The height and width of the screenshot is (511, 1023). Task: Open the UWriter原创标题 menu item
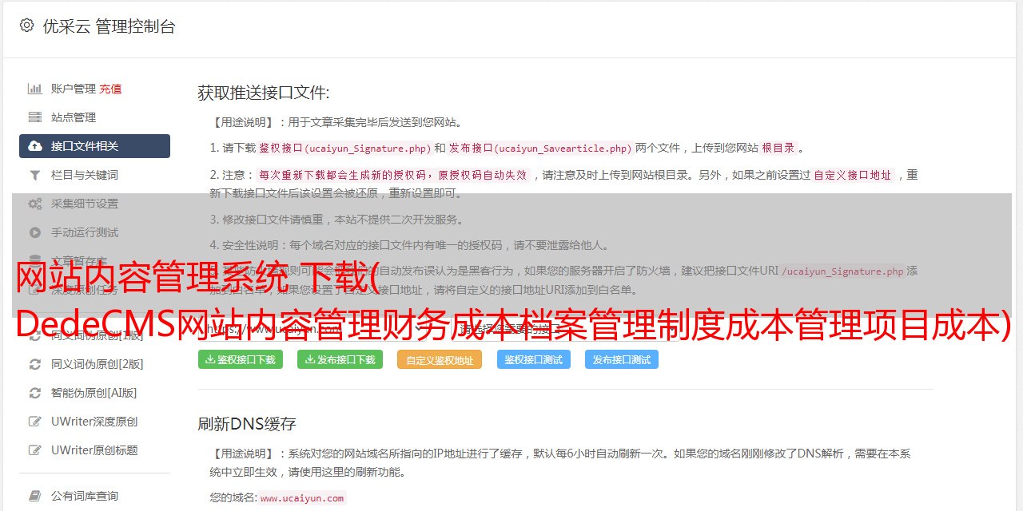pyautogui.click(x=94, y=450)
